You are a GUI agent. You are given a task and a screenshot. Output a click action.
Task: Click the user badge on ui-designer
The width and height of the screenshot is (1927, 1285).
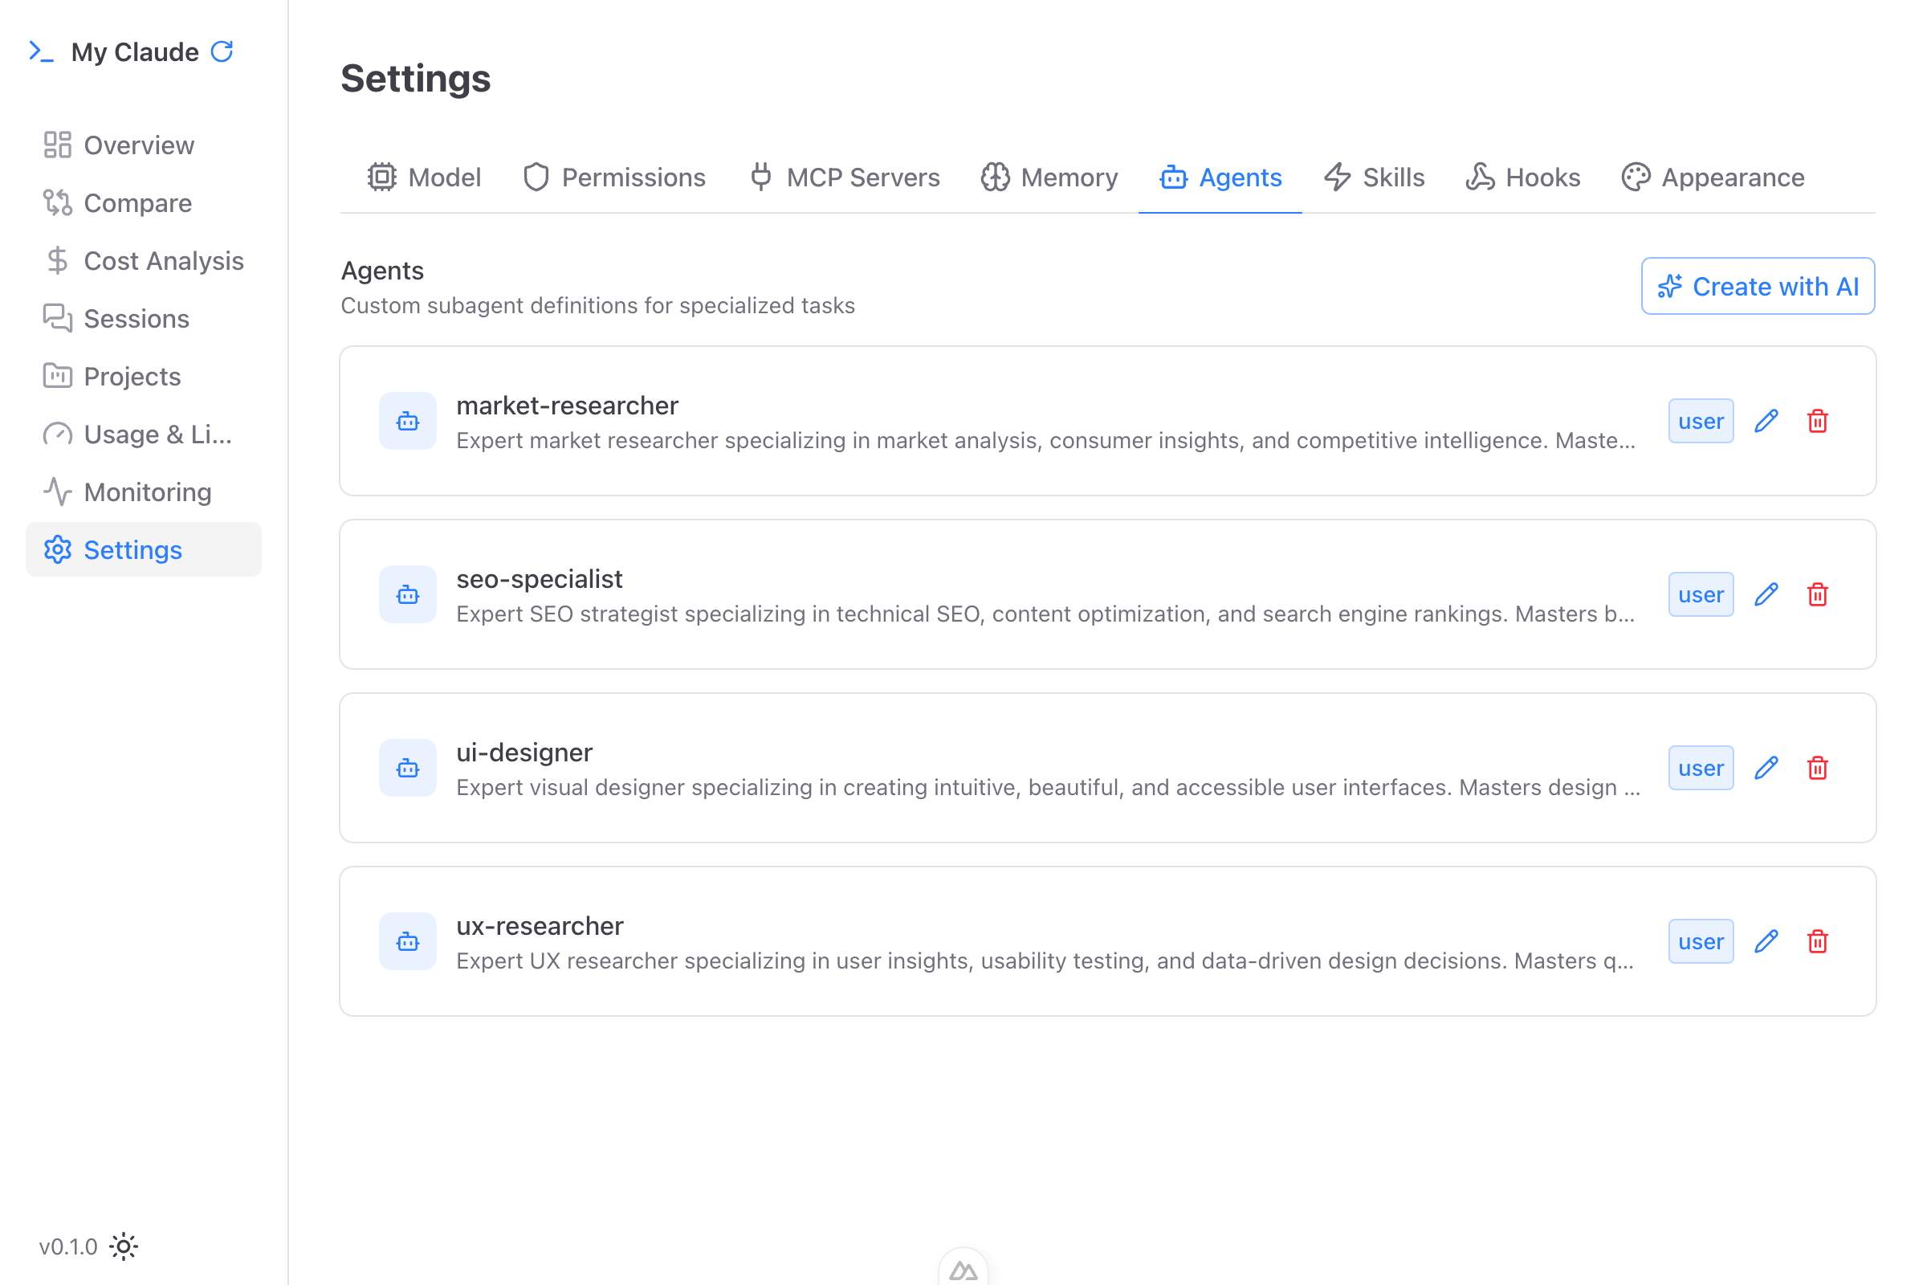click(x=1701, y=768)
